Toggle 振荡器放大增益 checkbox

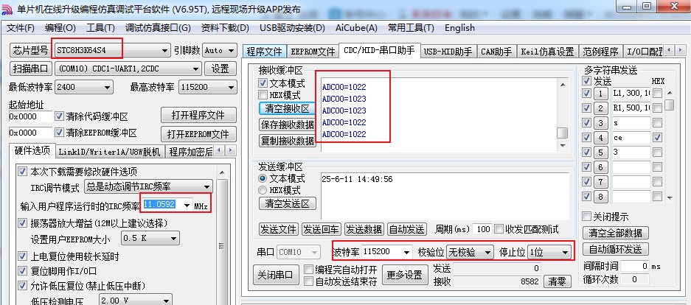click(x=22, y=222)
